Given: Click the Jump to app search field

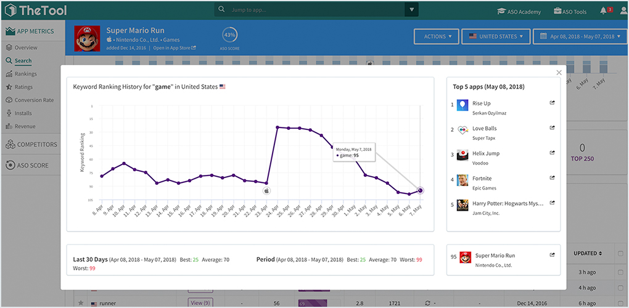Looking at the screenshot, I should point(316,10).
